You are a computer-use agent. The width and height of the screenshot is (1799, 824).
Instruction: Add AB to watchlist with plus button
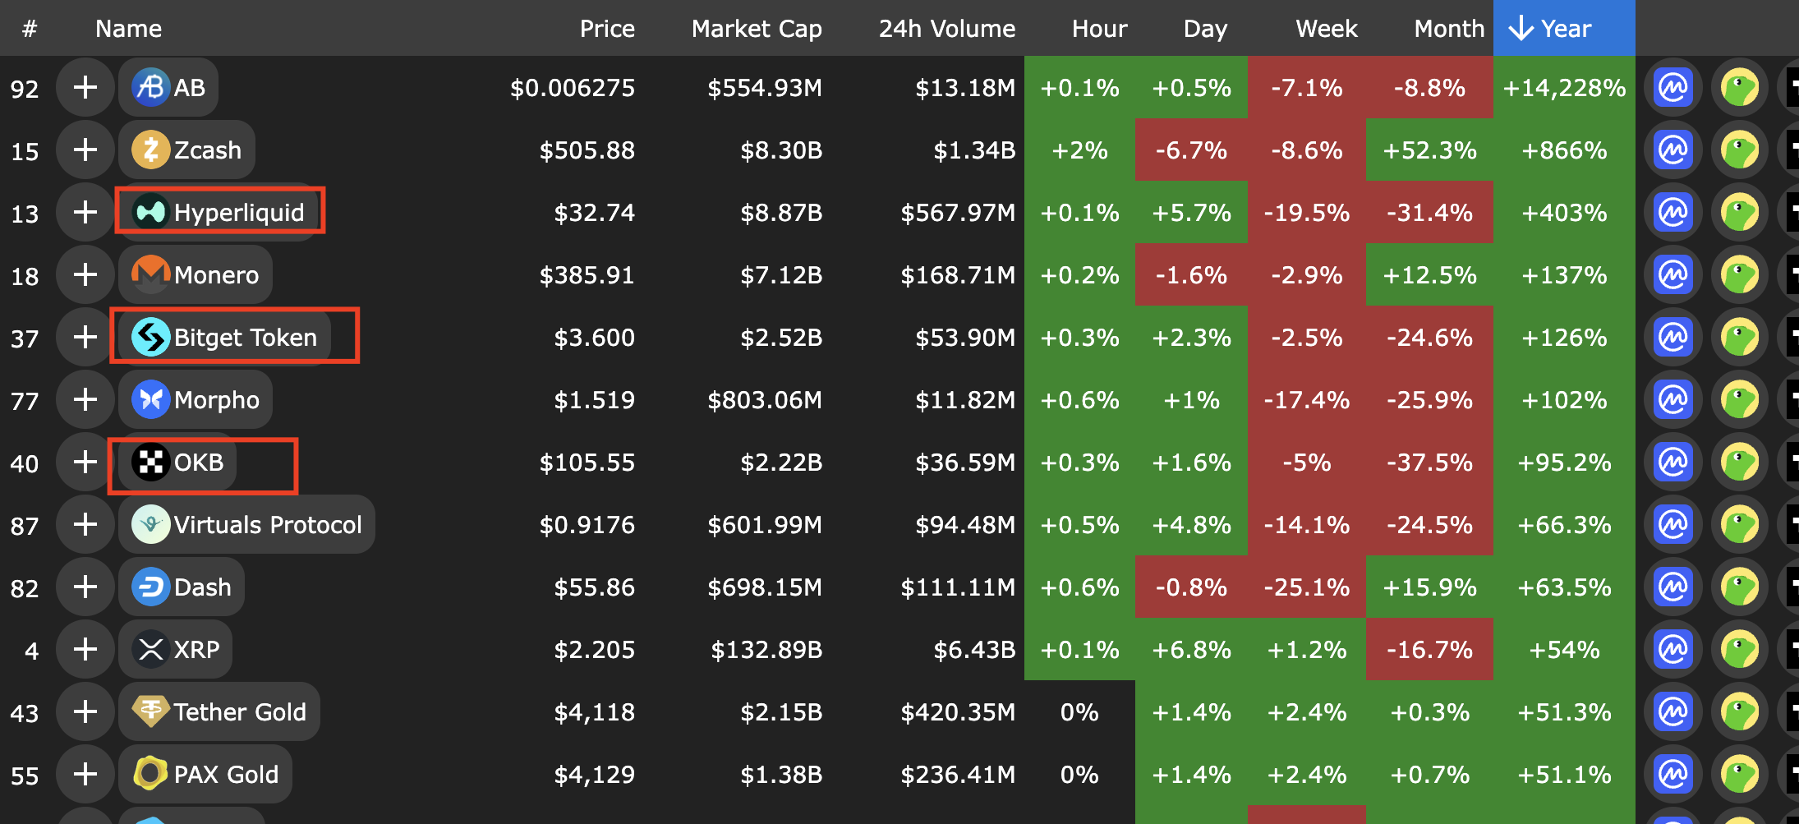(x=85, y=87)
